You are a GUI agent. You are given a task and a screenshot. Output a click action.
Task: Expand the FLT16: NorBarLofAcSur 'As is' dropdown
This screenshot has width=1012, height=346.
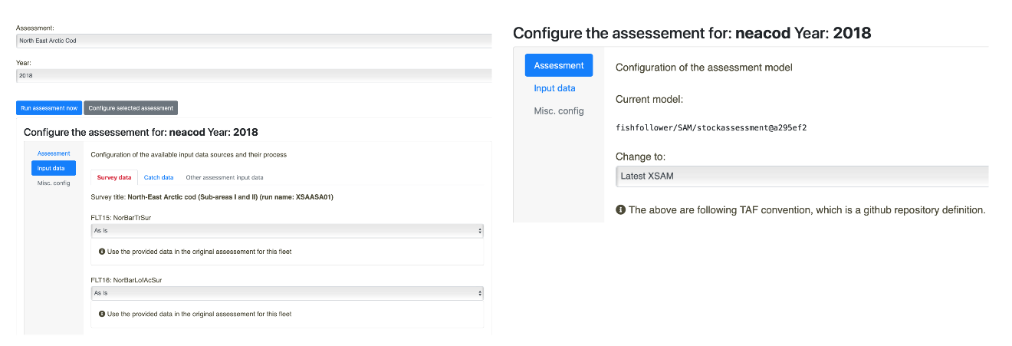(x=287, y=293)
